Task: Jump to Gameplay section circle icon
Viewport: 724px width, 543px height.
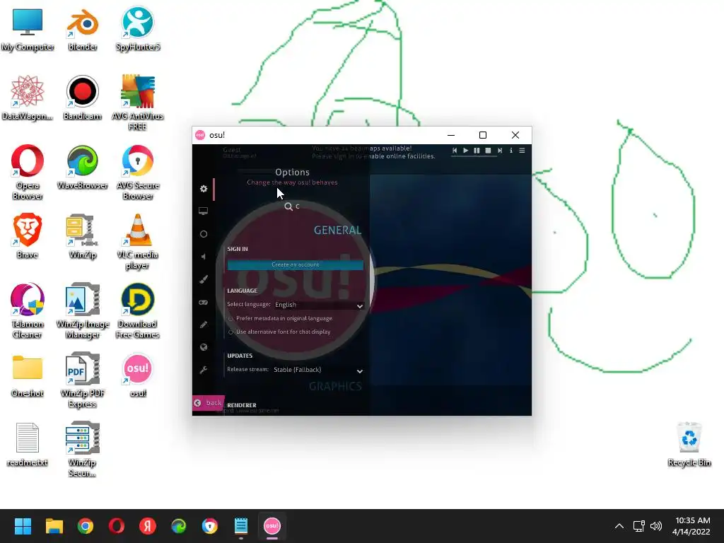Action: coord(204,234)
